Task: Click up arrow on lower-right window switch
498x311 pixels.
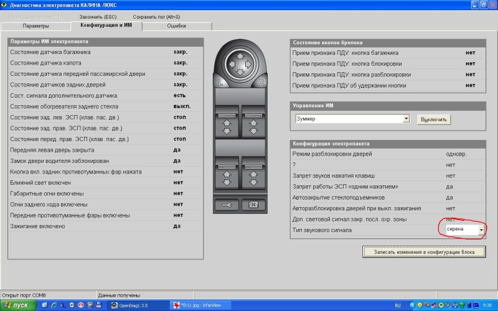Action: 253,175
